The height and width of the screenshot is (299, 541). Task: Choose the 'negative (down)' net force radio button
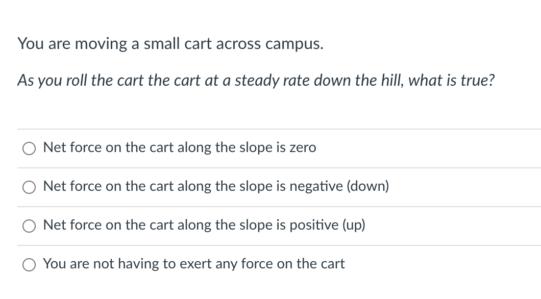(x=29, y=187)
